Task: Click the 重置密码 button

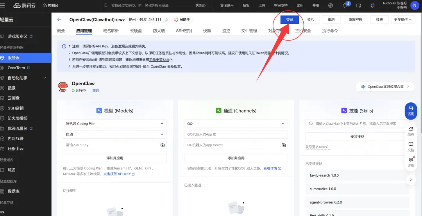Action: point(355,20)
